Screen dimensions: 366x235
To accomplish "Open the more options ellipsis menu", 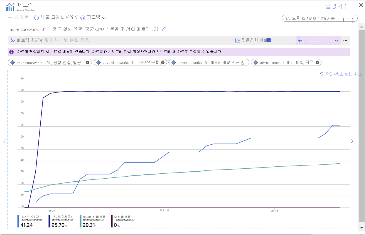I will point(345,41).
